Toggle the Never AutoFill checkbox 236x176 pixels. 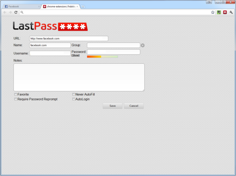pyautogui.click(x=74, y=94)
